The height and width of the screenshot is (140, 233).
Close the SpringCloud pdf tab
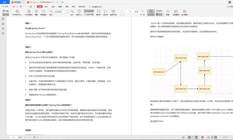point(57,2)
